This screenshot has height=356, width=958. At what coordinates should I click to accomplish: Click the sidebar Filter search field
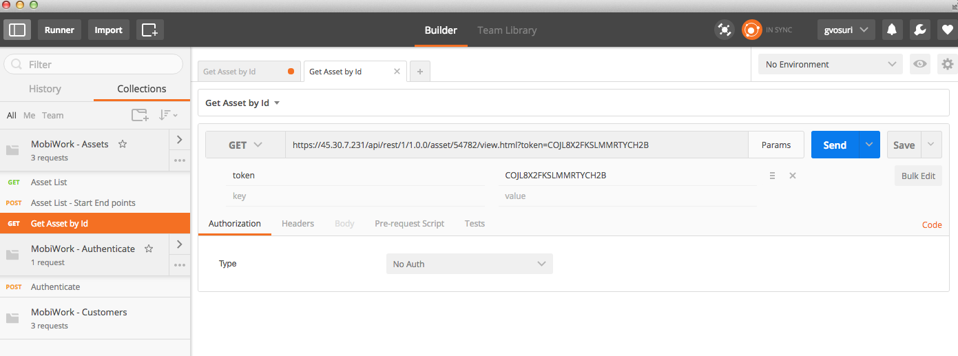pyautogui.click(x=94, y=64)
